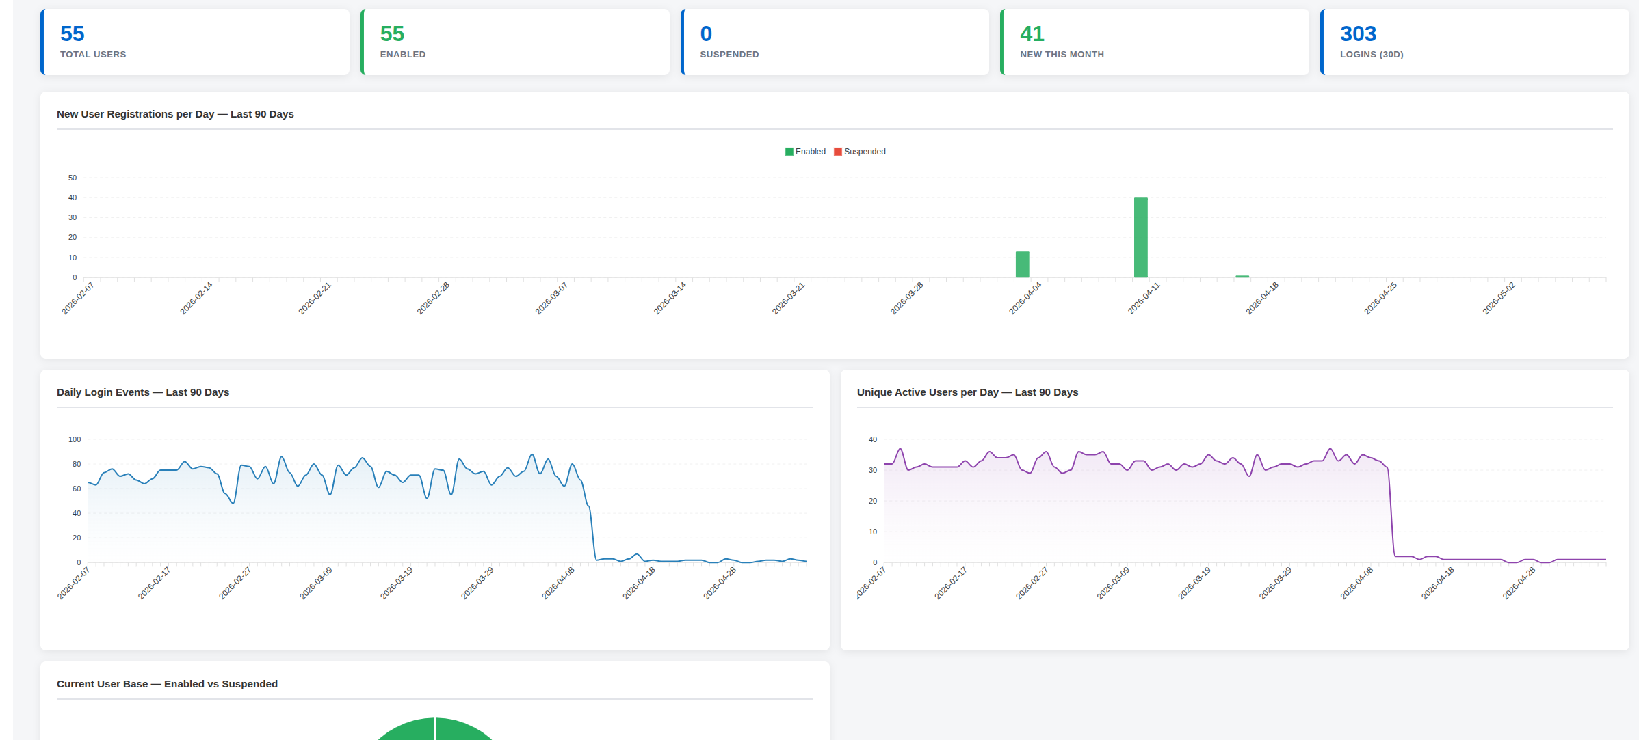Click 2026-03-07 on the registrations chart axis
The width and height of the screenshot is (1639, 740).
pos(552,298)
